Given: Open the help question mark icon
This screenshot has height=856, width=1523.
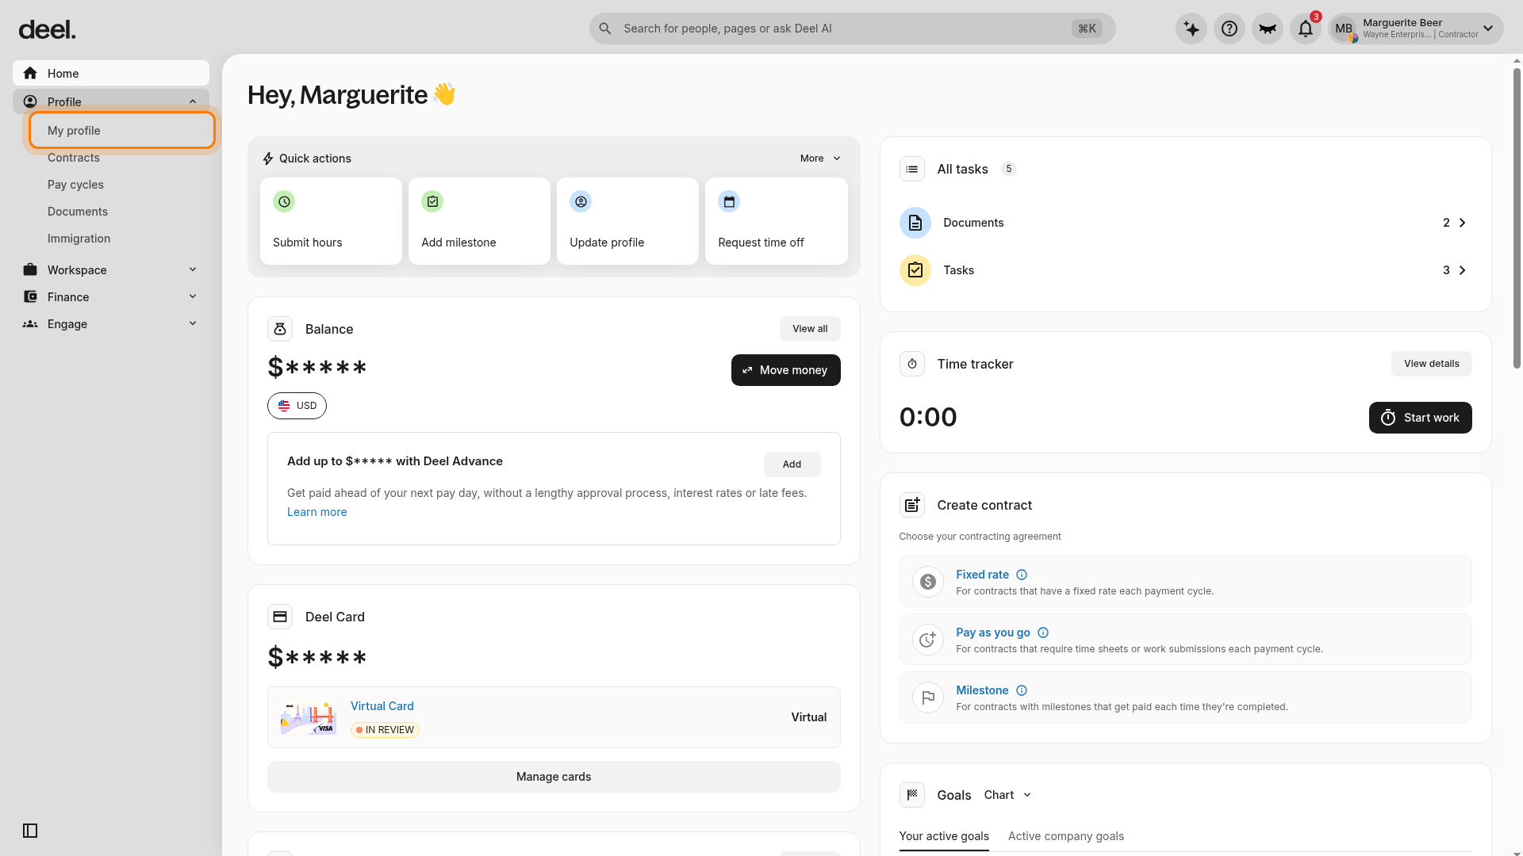Looking at the screenshot, I should (1230, 29).
